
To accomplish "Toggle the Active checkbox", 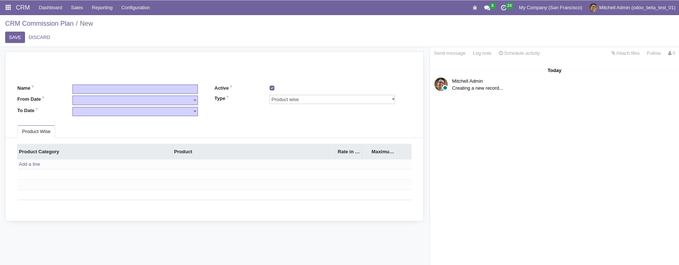I will [x=272, y=88].
